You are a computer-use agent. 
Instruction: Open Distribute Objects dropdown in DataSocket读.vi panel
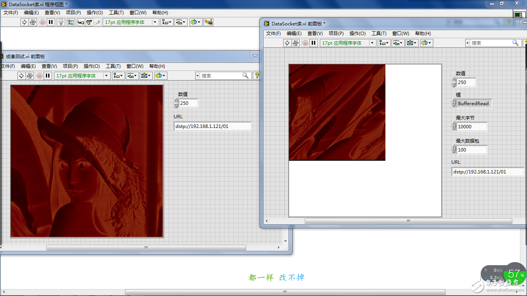click(x=398, y=43)
